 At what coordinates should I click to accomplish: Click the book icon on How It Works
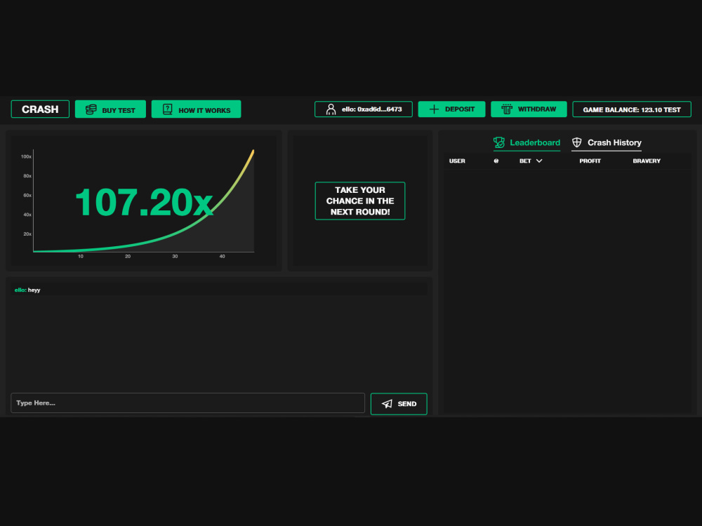(x=168, y=109)
